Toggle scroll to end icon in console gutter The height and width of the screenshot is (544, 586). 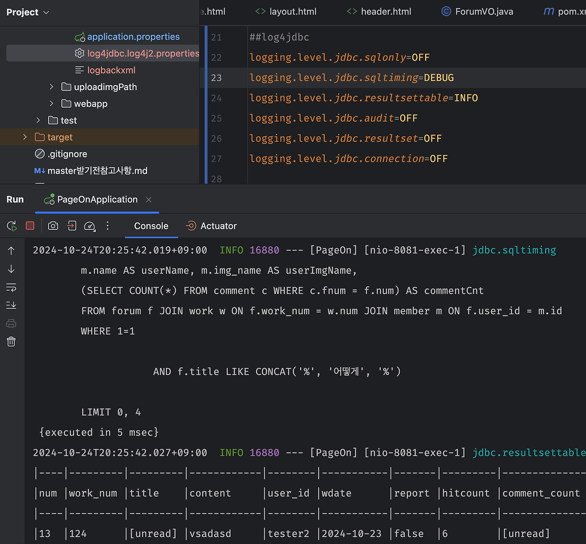point(11,305)
